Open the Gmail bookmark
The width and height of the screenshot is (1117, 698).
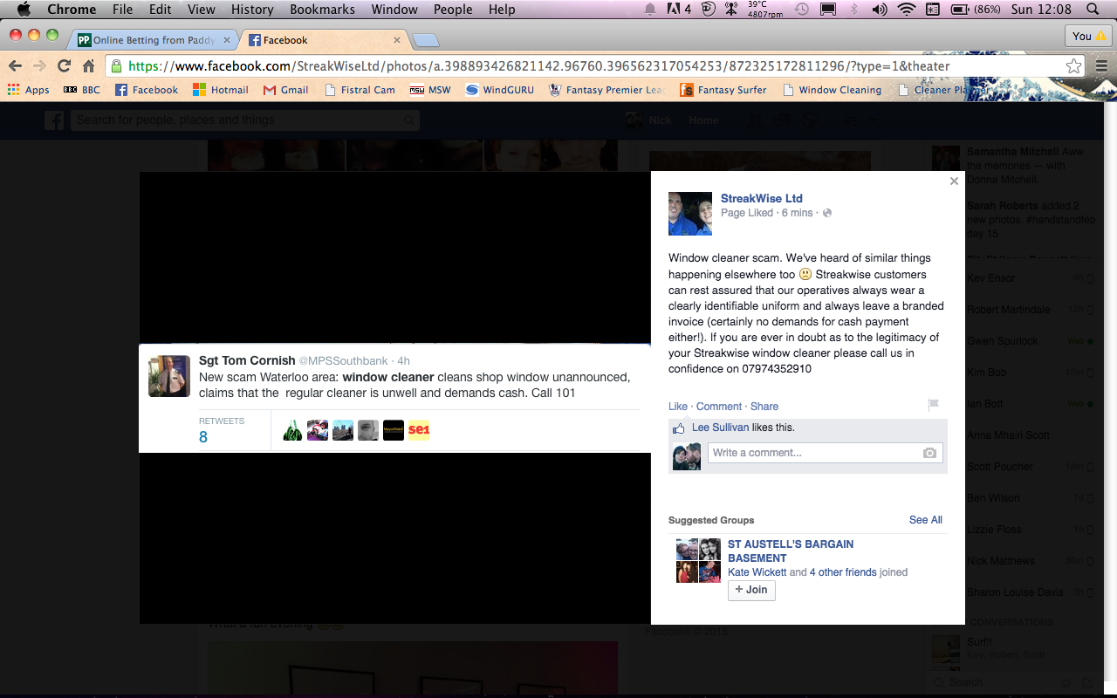pyautogui.click(x=286, y=90)
